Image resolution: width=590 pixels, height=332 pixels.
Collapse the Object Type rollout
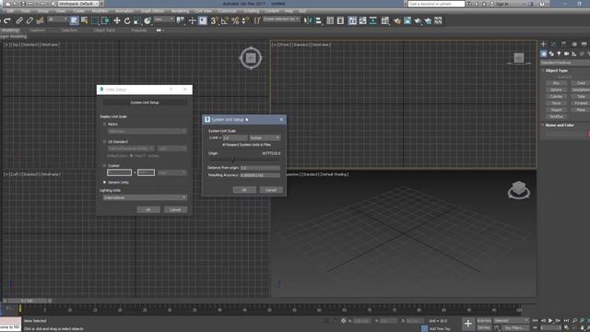(556, 70)
